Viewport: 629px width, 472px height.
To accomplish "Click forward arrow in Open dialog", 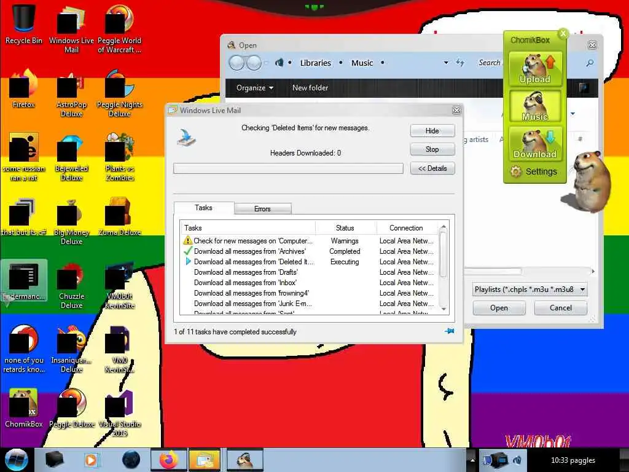I will (254, 63).
